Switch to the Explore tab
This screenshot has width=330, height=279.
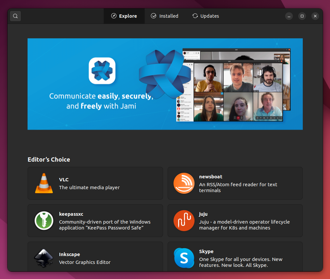124,16
